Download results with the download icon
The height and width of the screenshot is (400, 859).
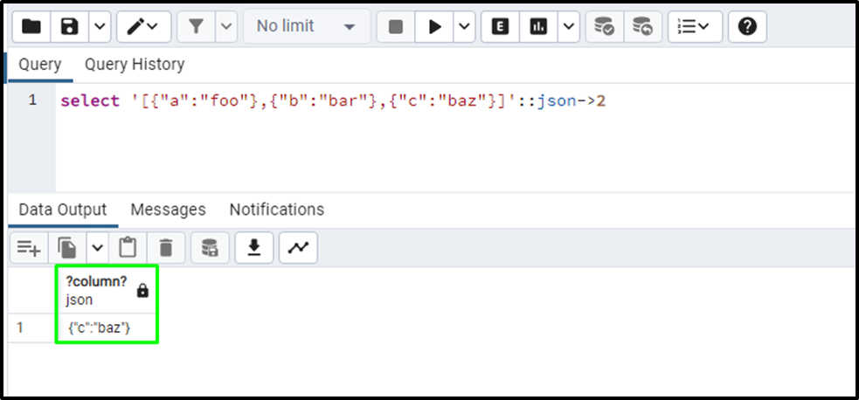[254, 248]
